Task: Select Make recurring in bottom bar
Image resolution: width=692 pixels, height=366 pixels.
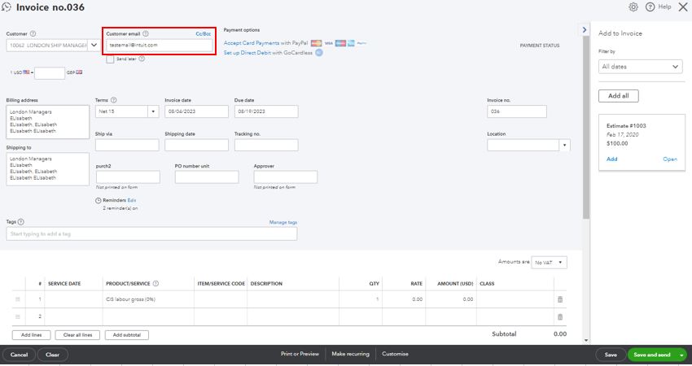Action: pyautogui.click(x=351, y=355)
